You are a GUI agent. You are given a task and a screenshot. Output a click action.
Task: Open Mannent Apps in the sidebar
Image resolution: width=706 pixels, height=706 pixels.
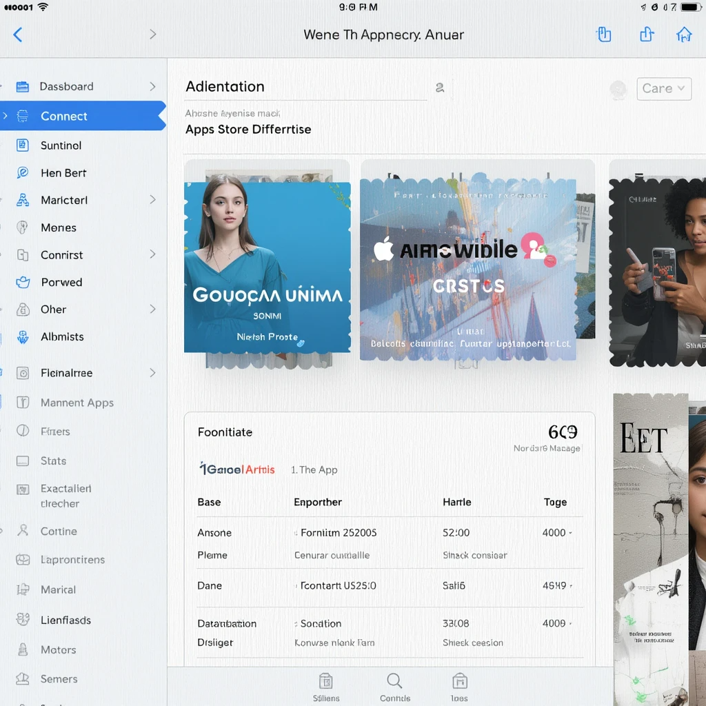pyautogui.click(x=77, y=403)
